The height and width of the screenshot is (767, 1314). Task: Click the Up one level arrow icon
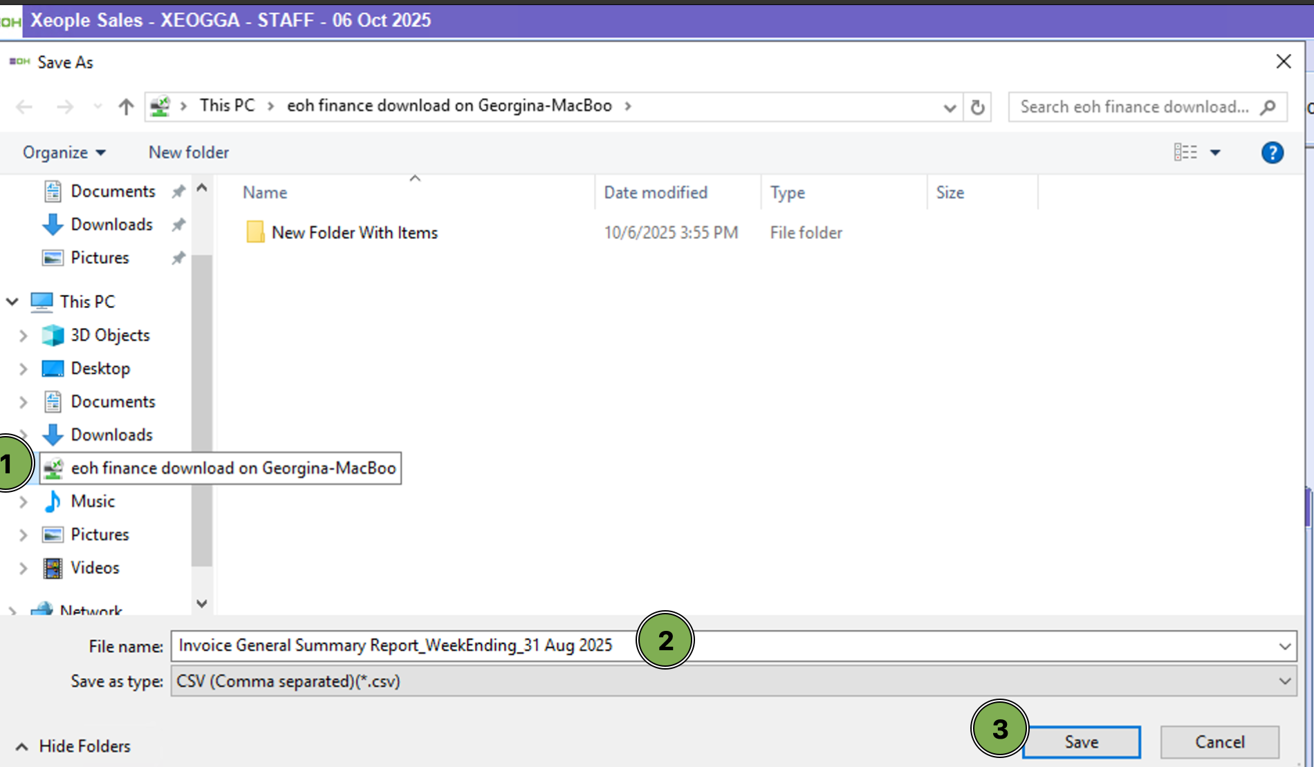(125, 106)
